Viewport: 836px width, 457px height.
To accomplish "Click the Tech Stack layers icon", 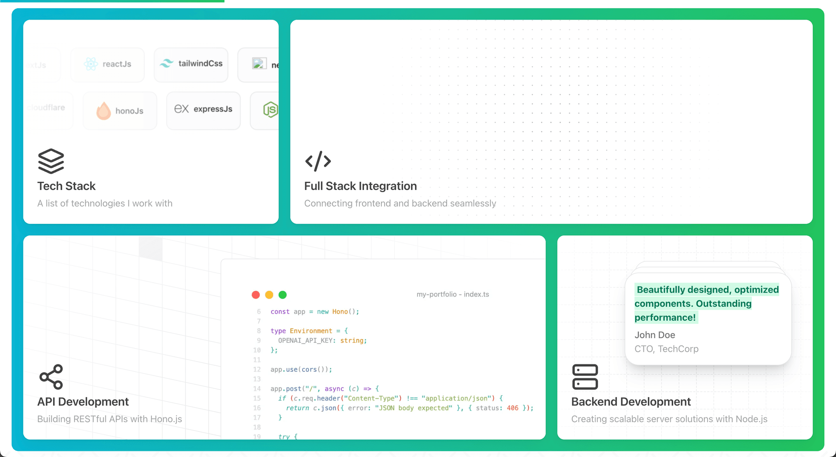I will (51, 161).
